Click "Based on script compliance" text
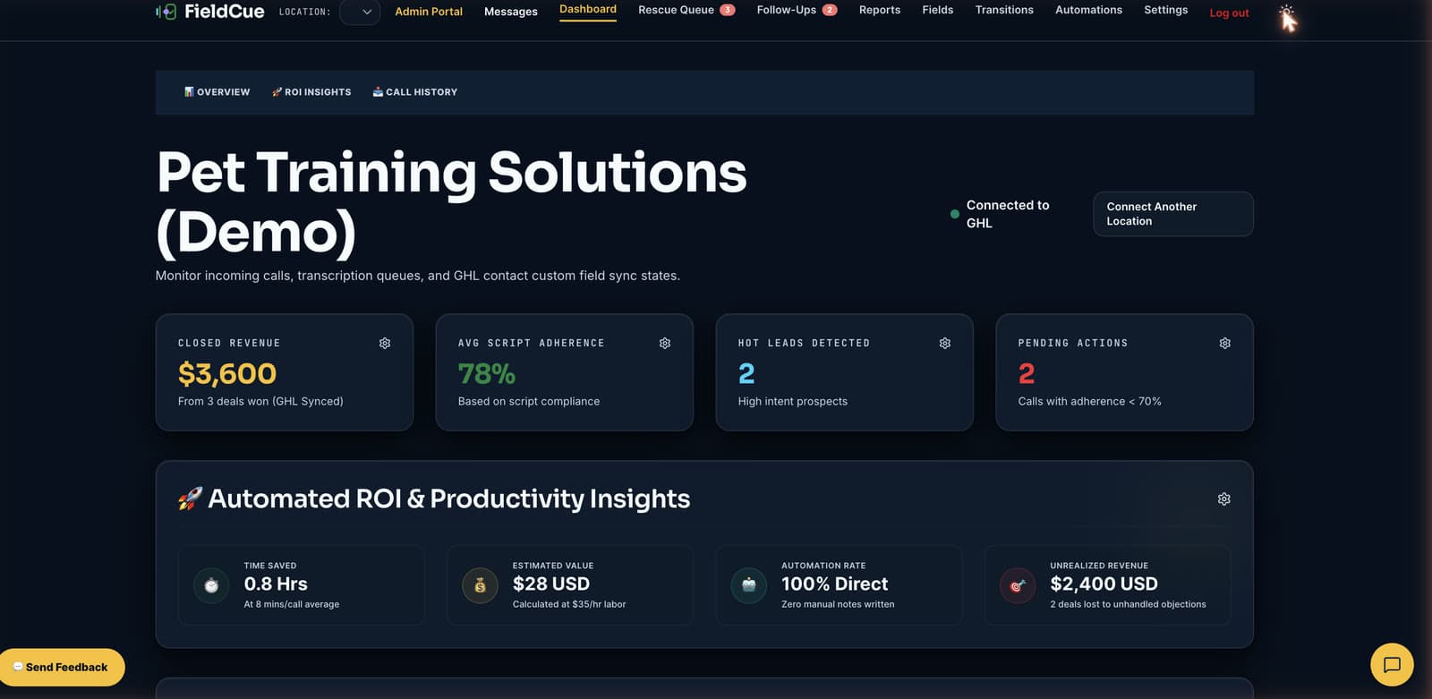The image size is (1432, 699). (x=529, y=402)
